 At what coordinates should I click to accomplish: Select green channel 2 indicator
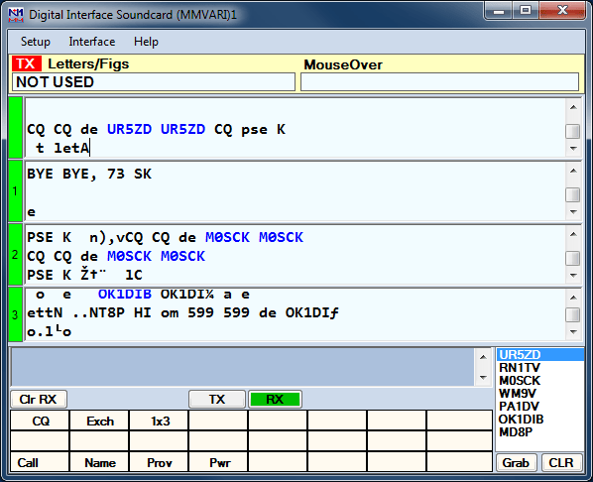[16, 255]
